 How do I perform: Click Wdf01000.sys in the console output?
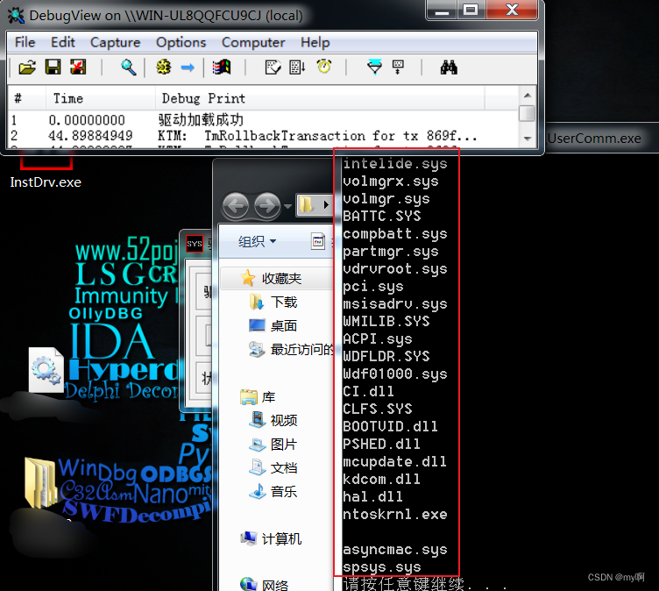tap(394, 374)
